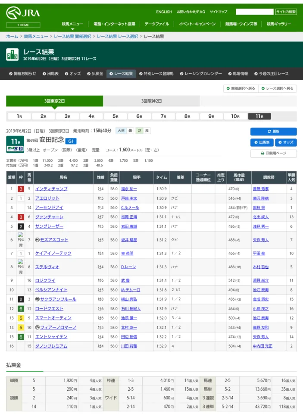
Task: Open horse ダノンプレミアム
Action: coord(51,346)
